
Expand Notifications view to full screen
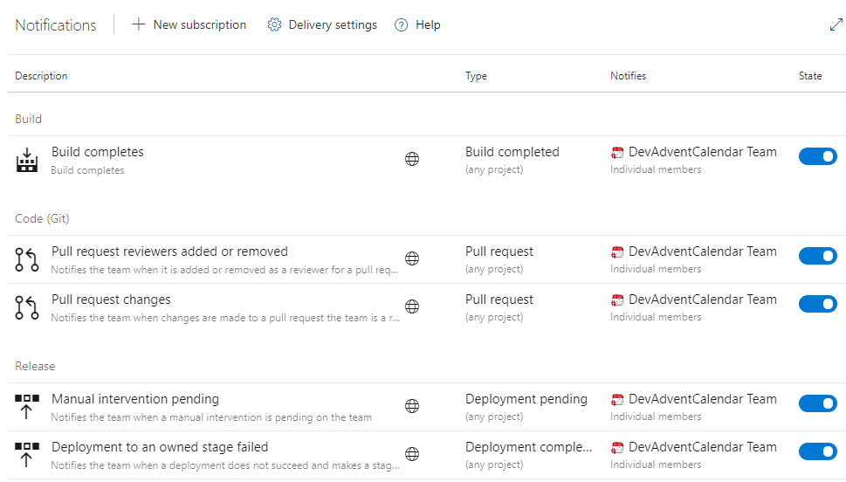pyautogui.click(x=836, y=25)
